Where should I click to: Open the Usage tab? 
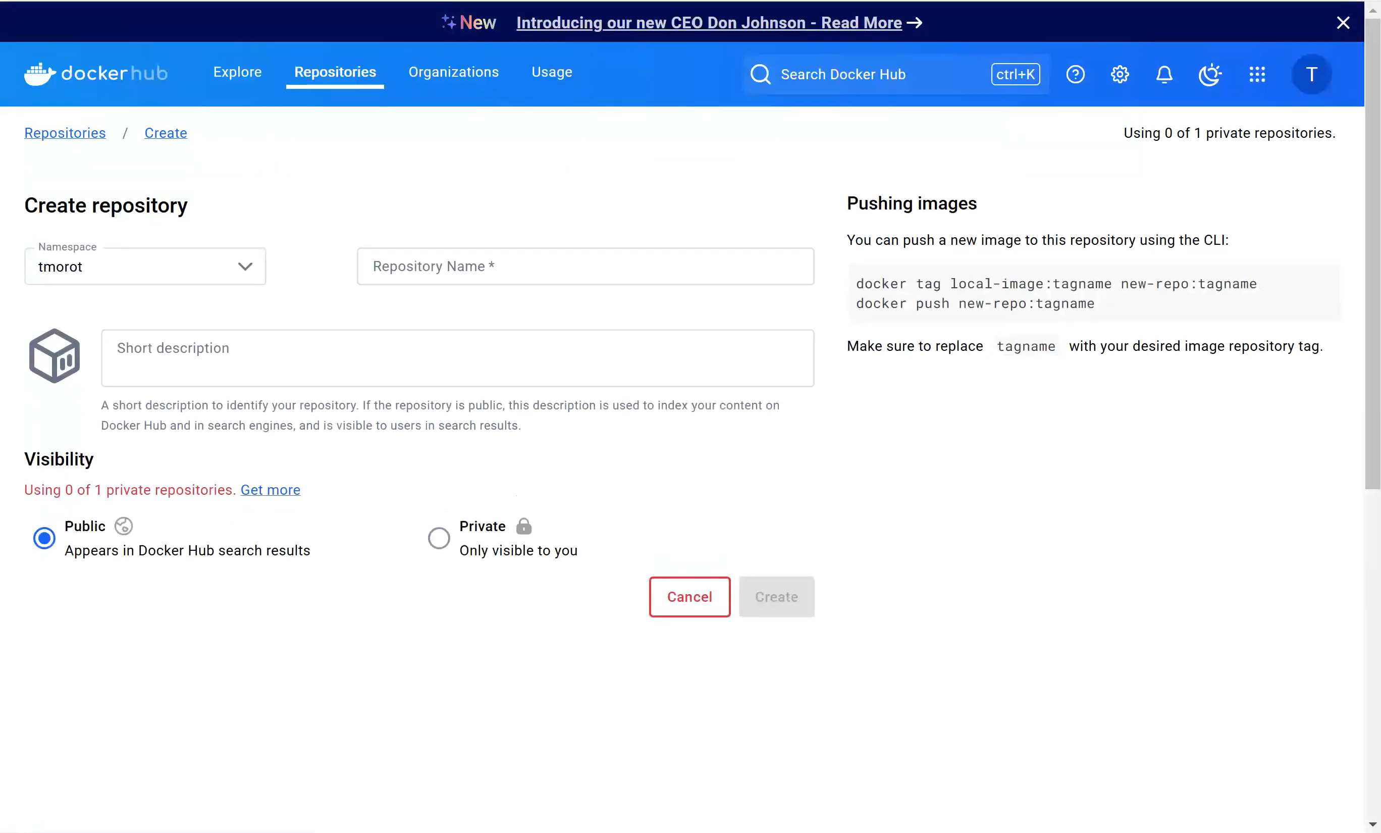coord(552,72)
